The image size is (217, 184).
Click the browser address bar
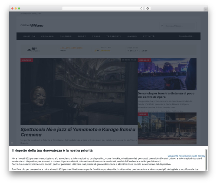click(103, 8)
